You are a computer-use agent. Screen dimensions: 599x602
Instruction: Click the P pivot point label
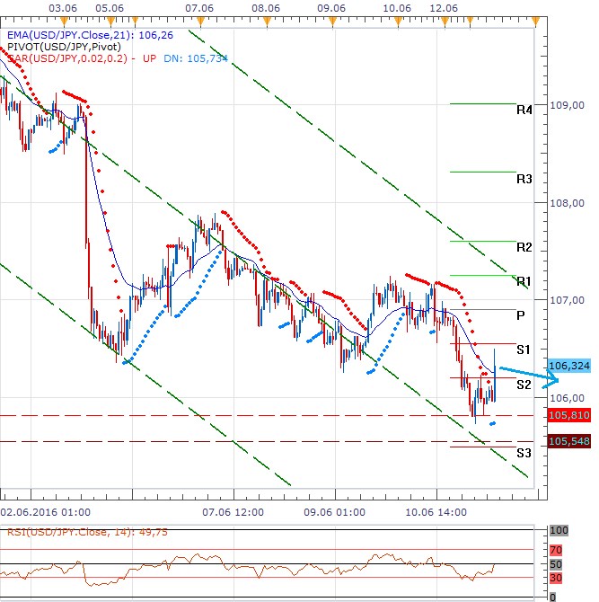pos(521,315)
